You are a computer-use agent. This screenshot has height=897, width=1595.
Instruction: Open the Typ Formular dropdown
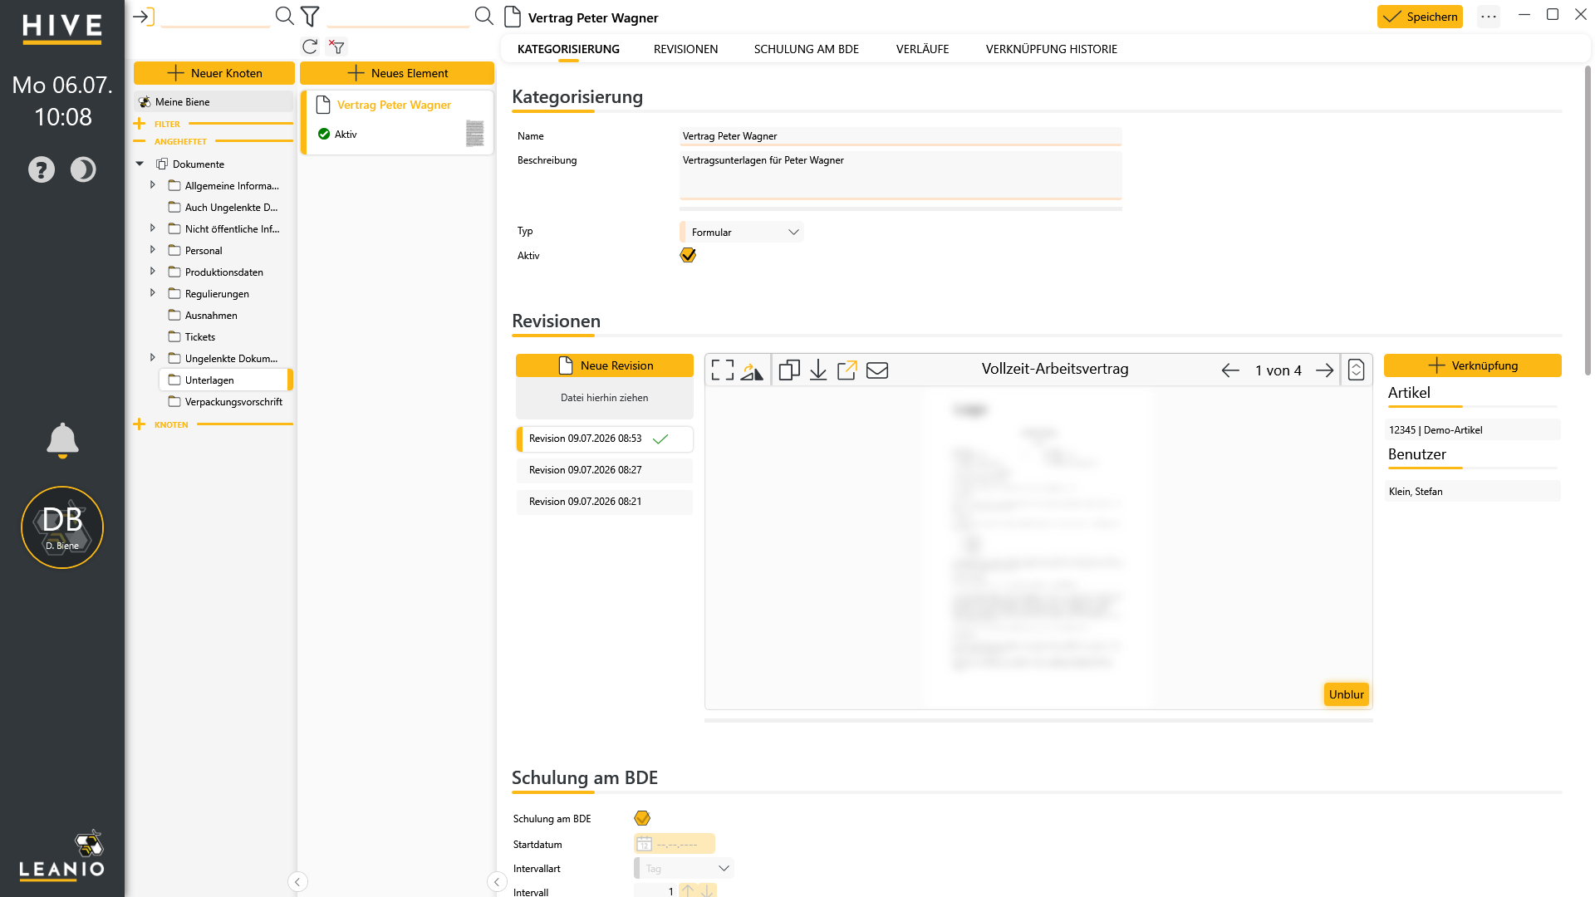pos(742,233)
